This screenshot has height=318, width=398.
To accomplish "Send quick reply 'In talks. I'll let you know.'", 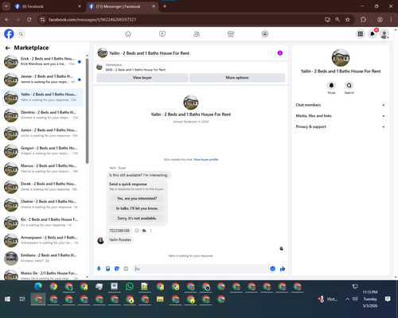I will (x=137, y=208).
